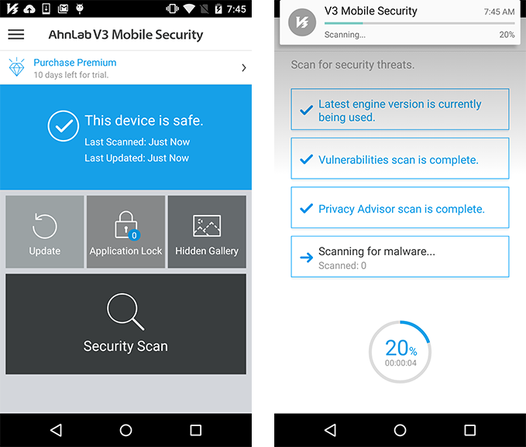Click the Purchase Premium link
526x447 pixels.
click(x=75, y=63)
